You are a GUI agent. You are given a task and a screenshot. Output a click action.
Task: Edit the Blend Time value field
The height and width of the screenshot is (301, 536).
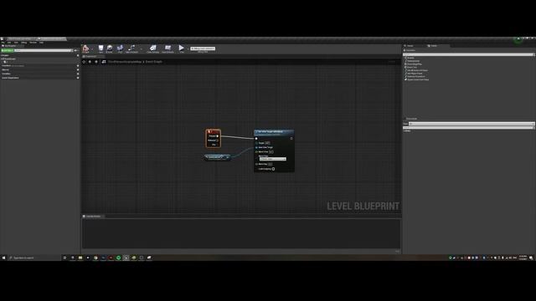(x=271, y=151)
